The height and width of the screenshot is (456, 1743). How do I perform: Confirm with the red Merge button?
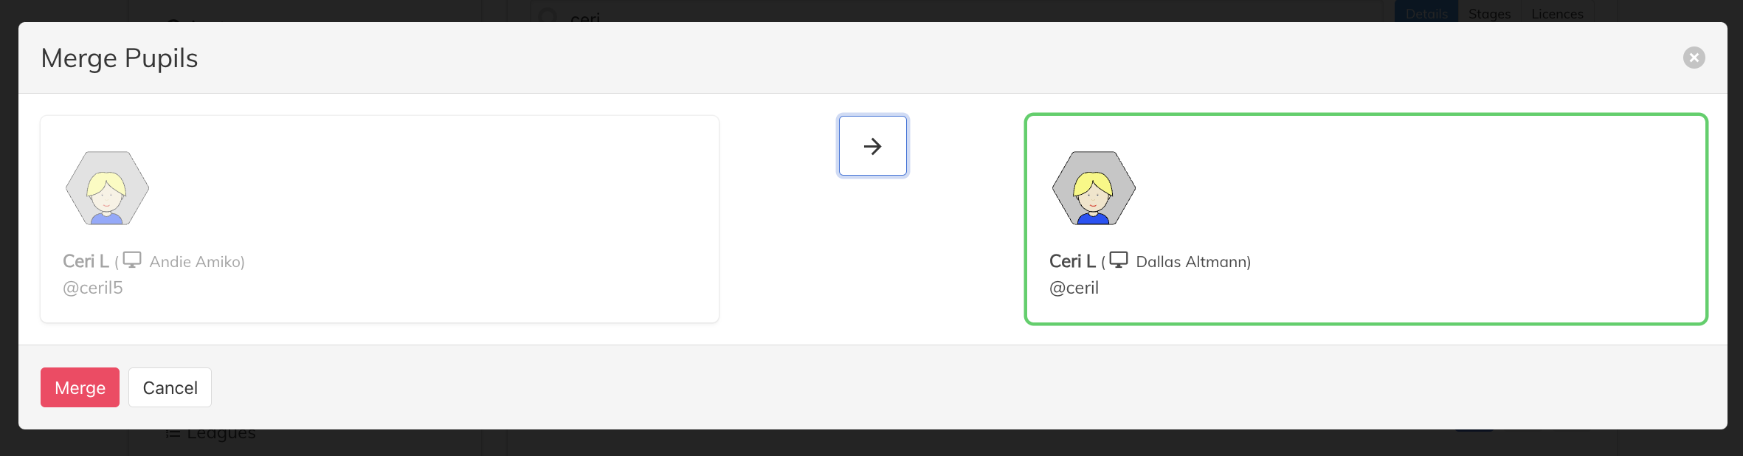[x=80, y=387]
